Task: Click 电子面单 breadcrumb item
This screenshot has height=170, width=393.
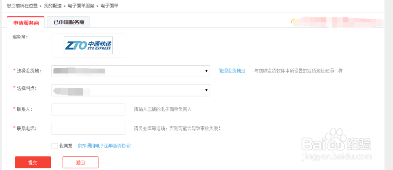Action: click(110, 6)
